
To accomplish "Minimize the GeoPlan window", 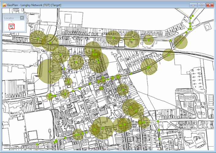I will click(193, 5).
